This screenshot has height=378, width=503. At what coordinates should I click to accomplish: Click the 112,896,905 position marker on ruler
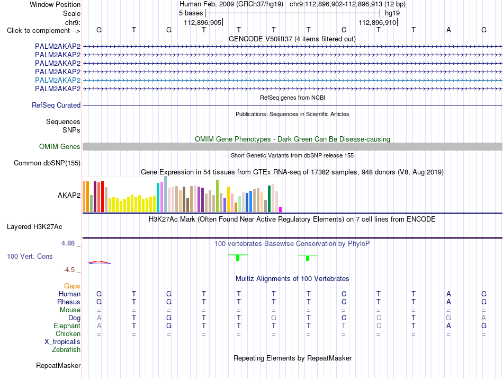(x=203, y=22)
